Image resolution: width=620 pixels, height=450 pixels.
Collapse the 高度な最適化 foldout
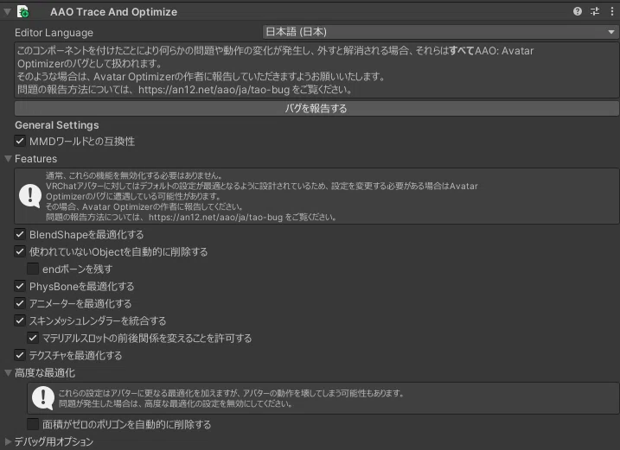(8, 372)
